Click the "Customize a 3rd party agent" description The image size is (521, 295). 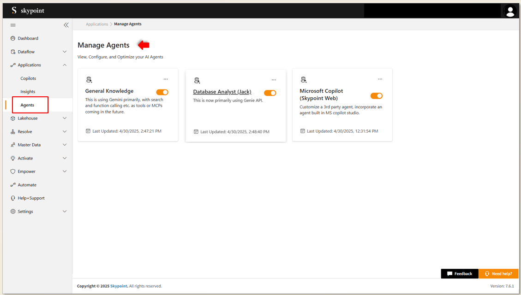coord(341,110)
